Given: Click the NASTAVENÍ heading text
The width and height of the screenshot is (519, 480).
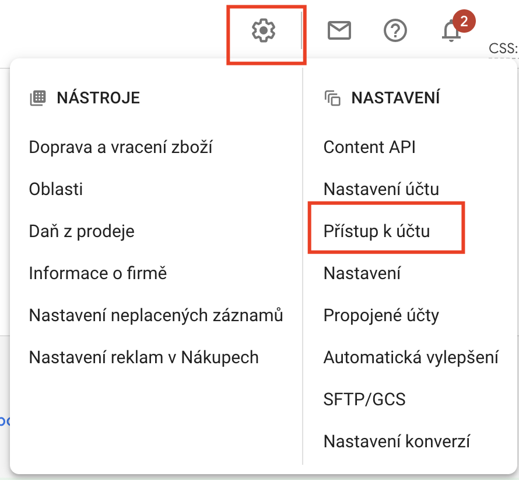Looking at the screenshot, I should coord(395,98).
